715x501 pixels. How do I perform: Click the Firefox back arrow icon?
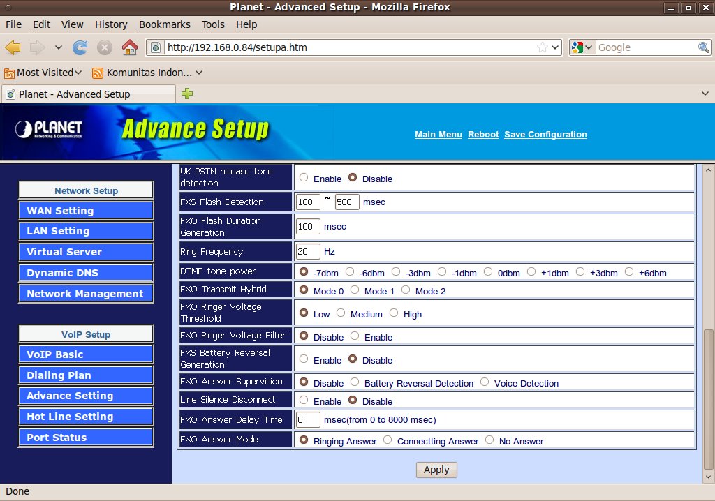pos(13,47)
